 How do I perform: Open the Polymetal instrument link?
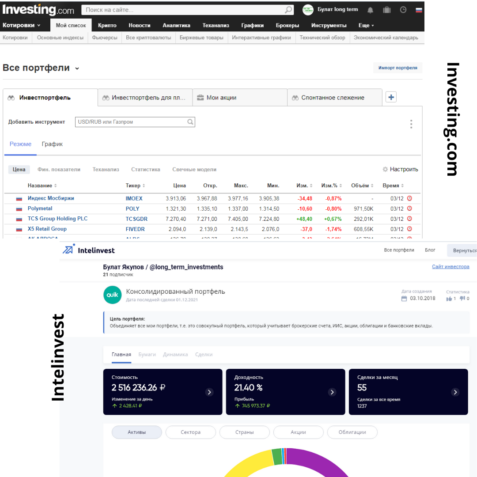coord(40,208)
